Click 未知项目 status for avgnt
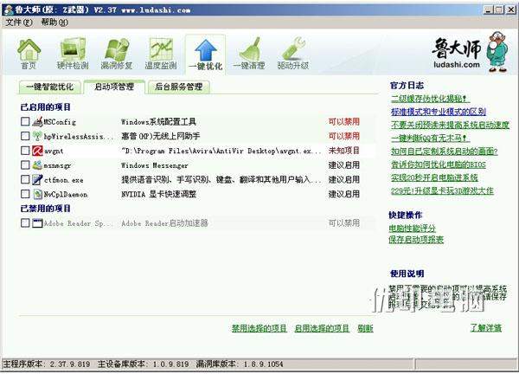The height and width of the screenshot is (374, 519). (x=344, y=151)
